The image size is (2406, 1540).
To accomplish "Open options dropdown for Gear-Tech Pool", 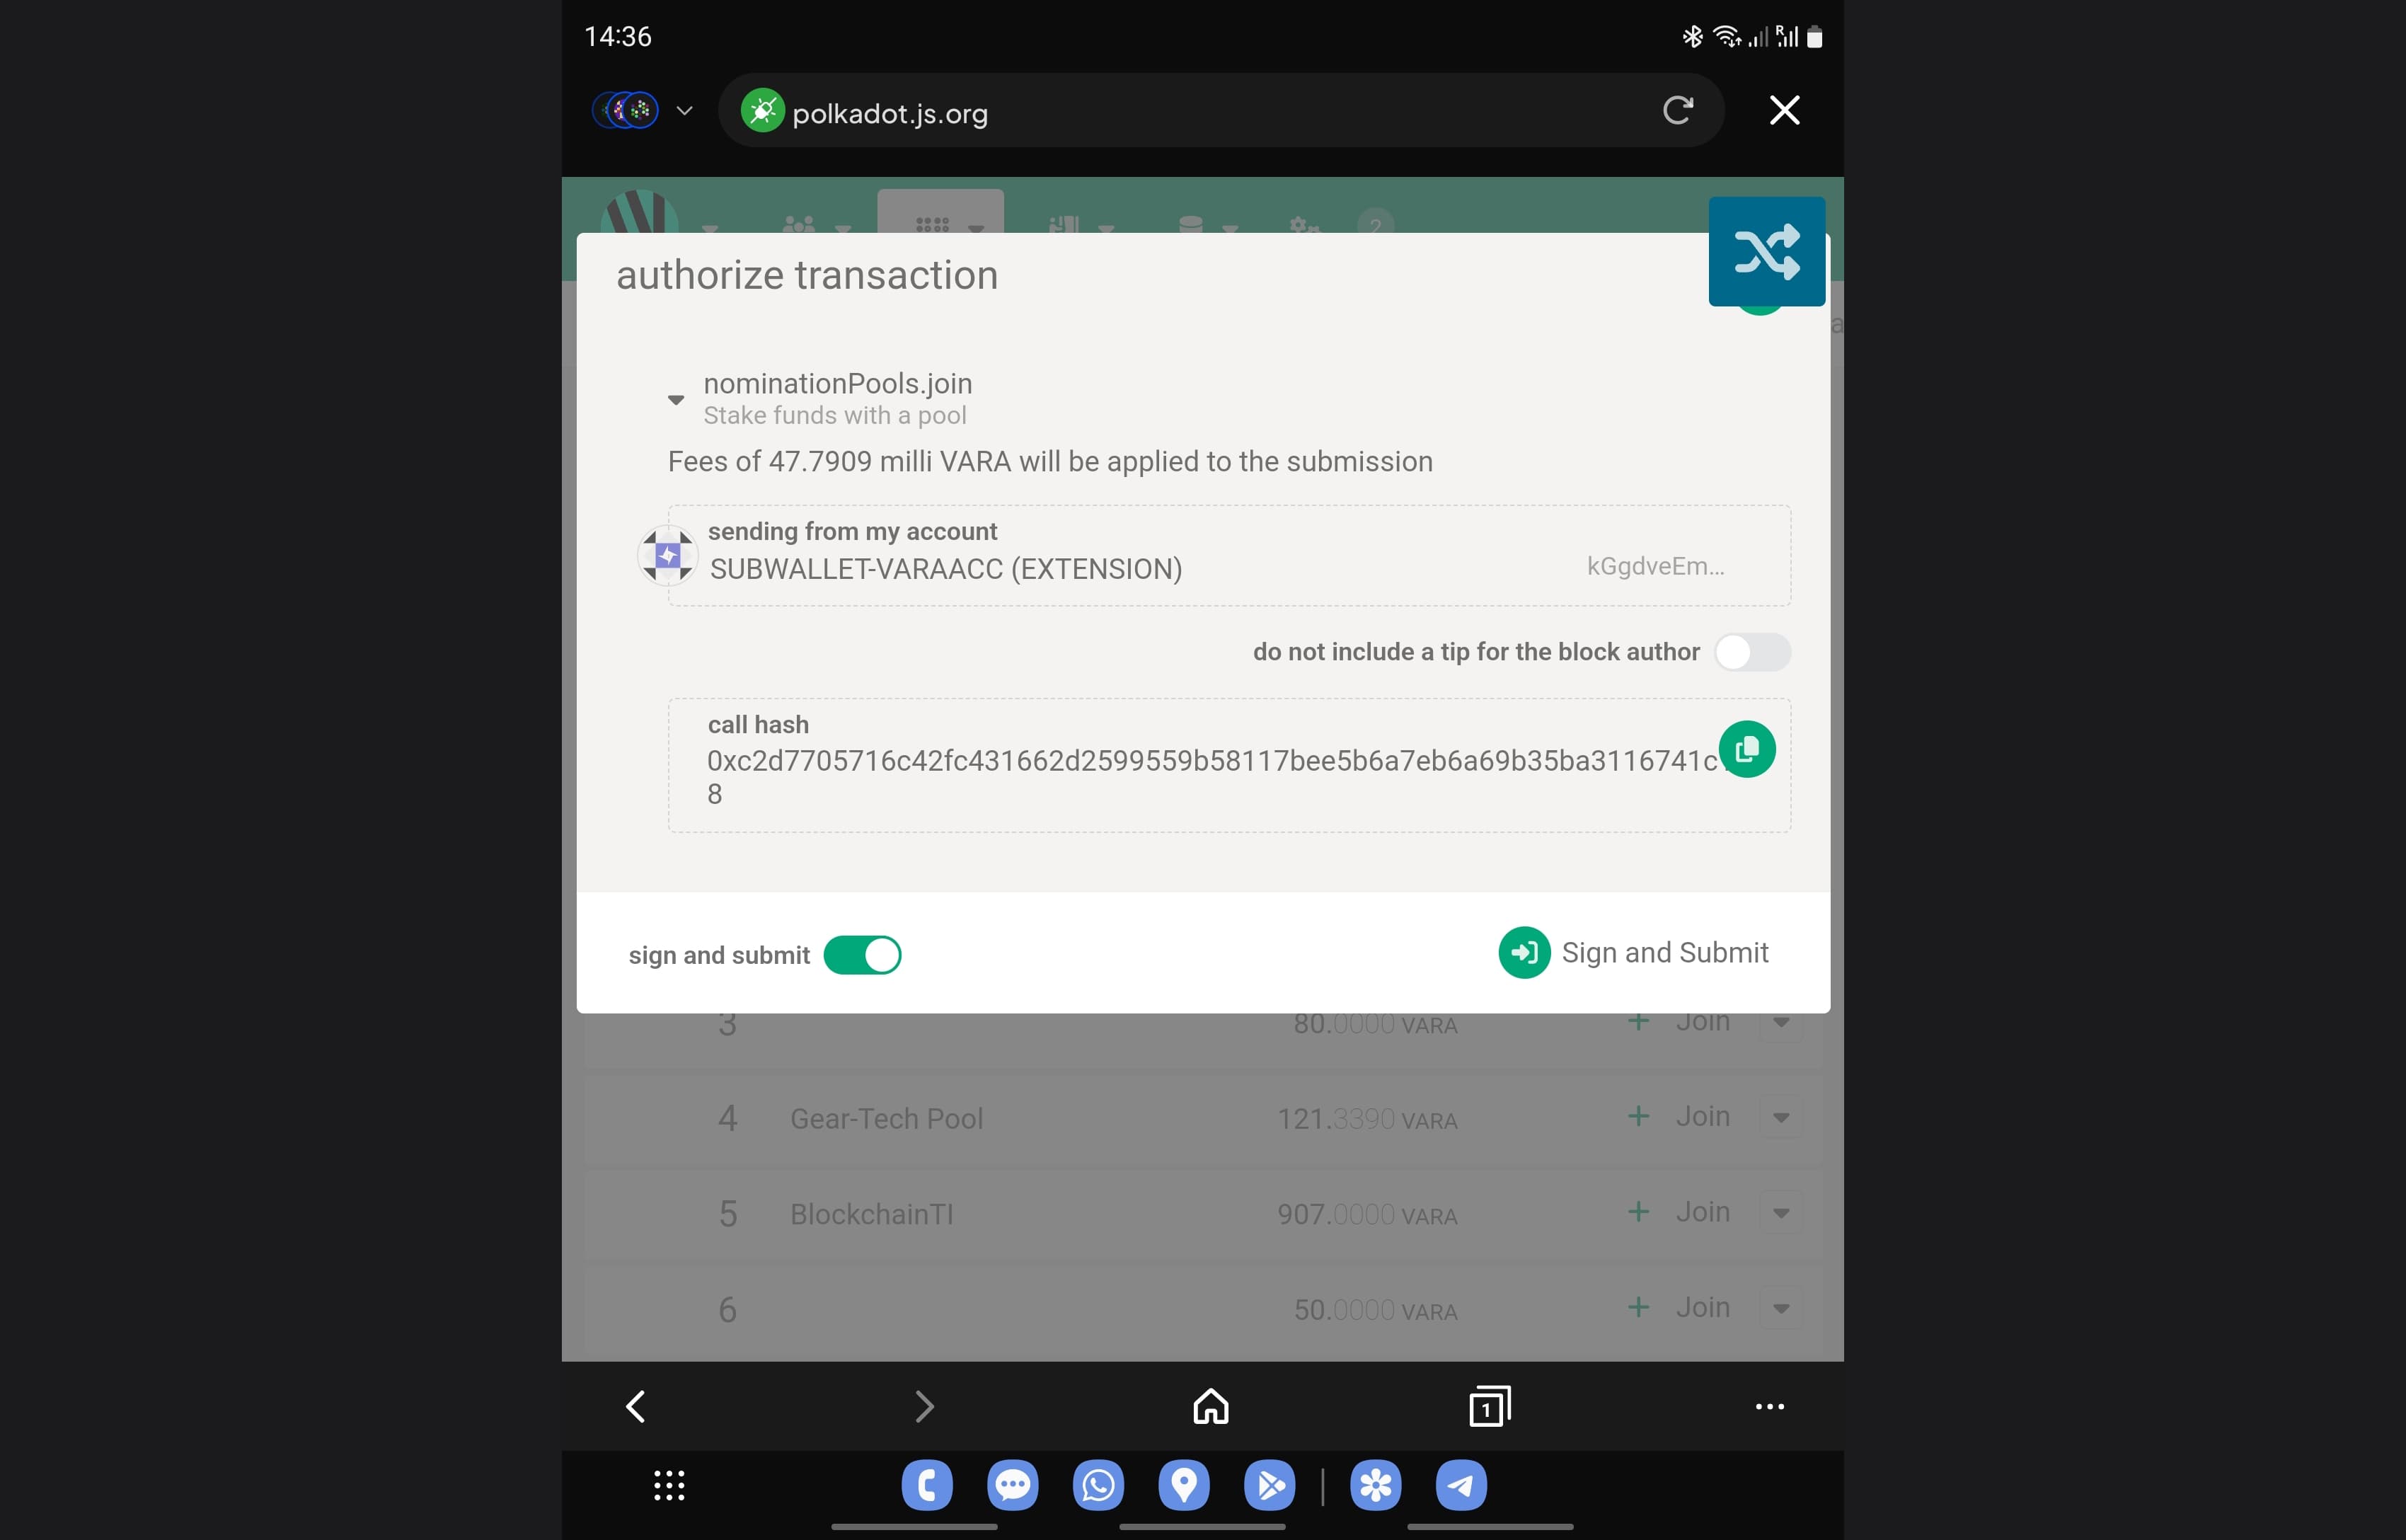I will point(1780,1117).
